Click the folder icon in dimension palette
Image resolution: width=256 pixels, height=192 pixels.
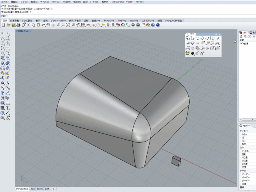click(x=188, y=53)
